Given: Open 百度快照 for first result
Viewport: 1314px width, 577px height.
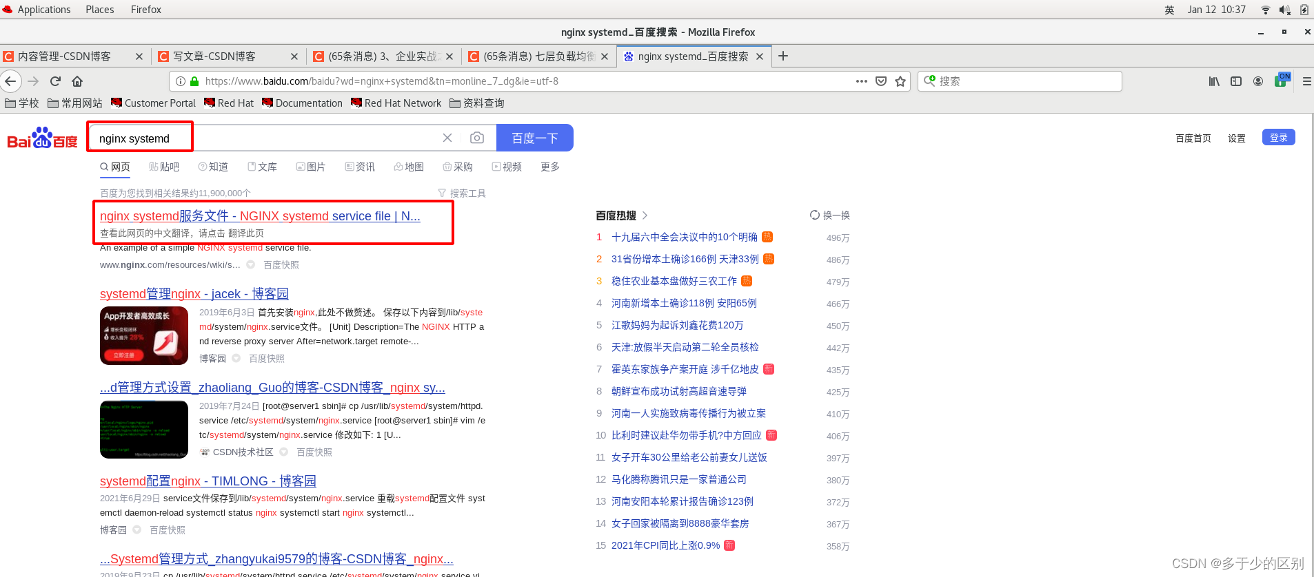Looking at the screenshot, I should pyautogui.click(x=281, y=265).
